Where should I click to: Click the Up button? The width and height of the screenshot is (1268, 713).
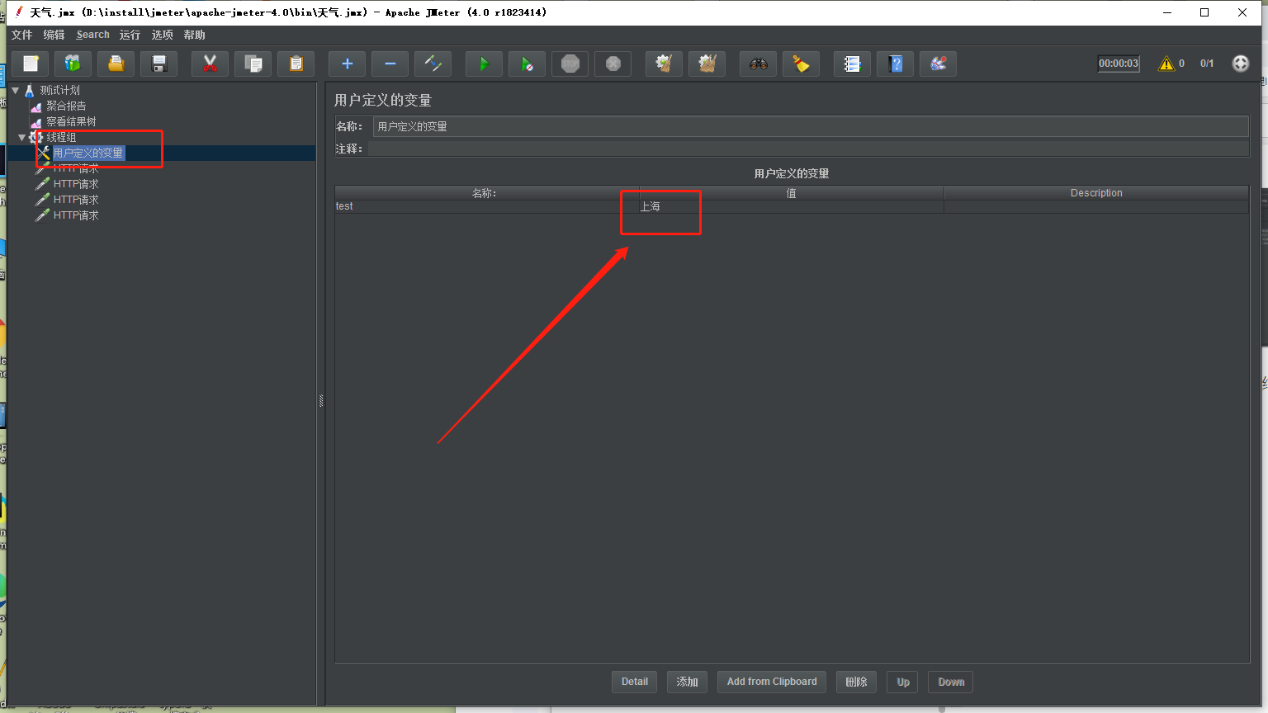coord(903,682)
